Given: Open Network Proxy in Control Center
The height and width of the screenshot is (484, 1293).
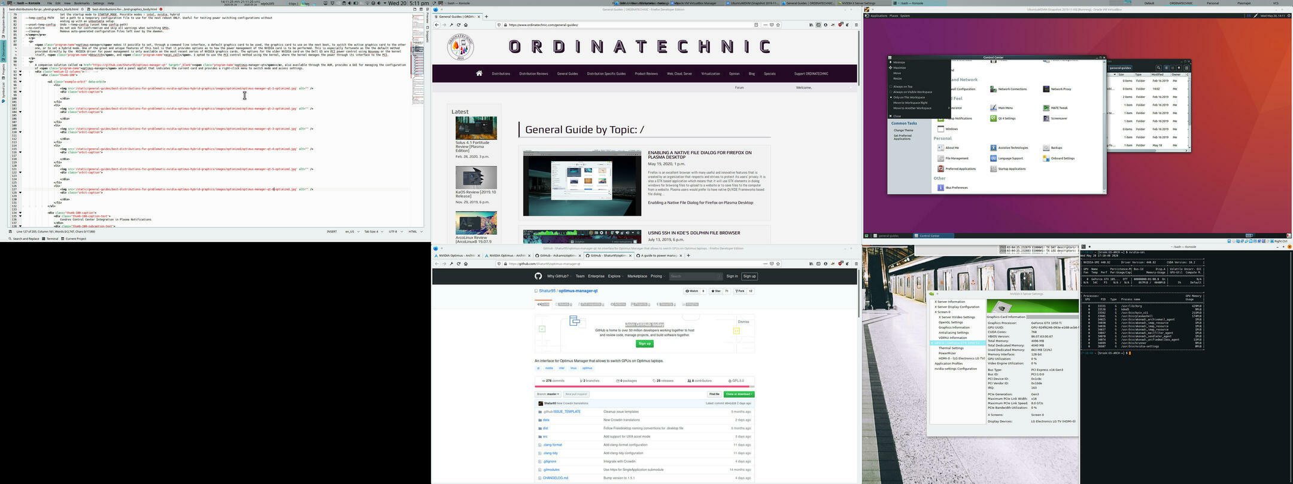Looking at the screenshot, I should click(x=1057, y=89).
